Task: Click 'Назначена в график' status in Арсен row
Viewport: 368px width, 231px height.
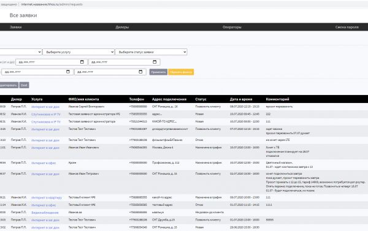Action: click(x=209, y=162)
